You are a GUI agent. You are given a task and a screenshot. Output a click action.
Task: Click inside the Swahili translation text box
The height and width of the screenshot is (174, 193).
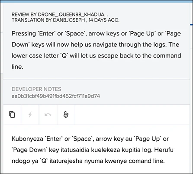click(96, 150)
